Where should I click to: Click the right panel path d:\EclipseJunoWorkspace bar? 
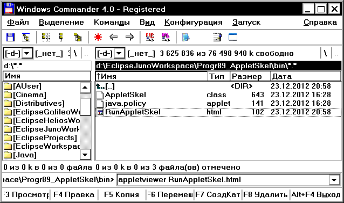(x=218, y=66)
